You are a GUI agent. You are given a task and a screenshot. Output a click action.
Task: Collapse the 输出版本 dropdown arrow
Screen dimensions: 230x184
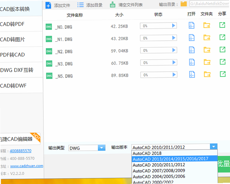tap(214, 147)
